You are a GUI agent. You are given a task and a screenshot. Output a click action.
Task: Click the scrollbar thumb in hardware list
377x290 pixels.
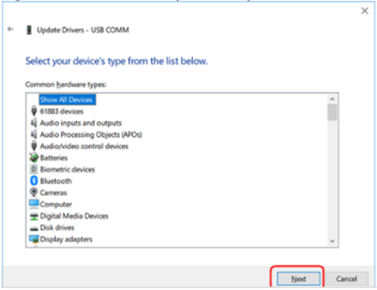coord(332,112)
